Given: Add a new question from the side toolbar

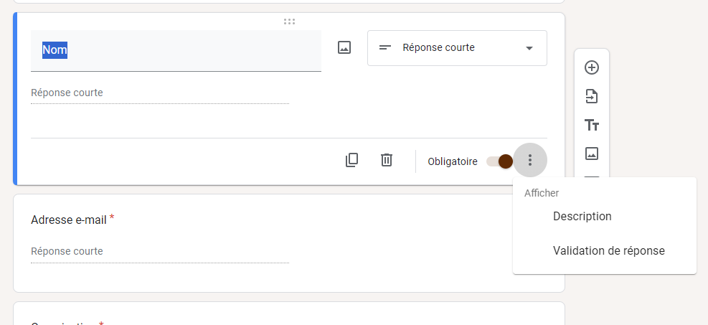Looking at the screenshot, I should pyautogui.click(x=592, y=67).
